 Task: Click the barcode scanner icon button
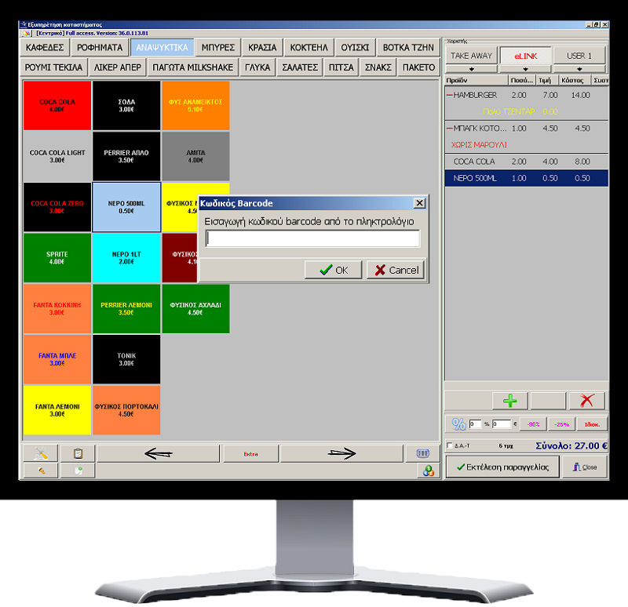(422, 453)
